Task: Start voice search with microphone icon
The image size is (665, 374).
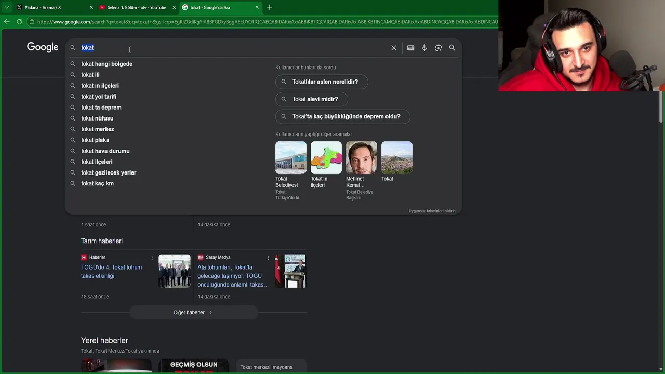Action: point(424,48)
